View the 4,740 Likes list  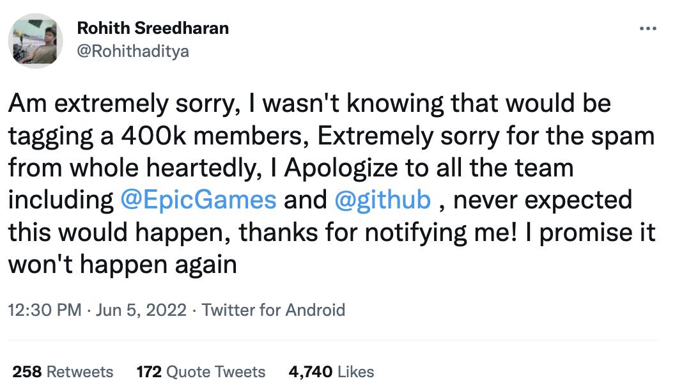[330, 372]
